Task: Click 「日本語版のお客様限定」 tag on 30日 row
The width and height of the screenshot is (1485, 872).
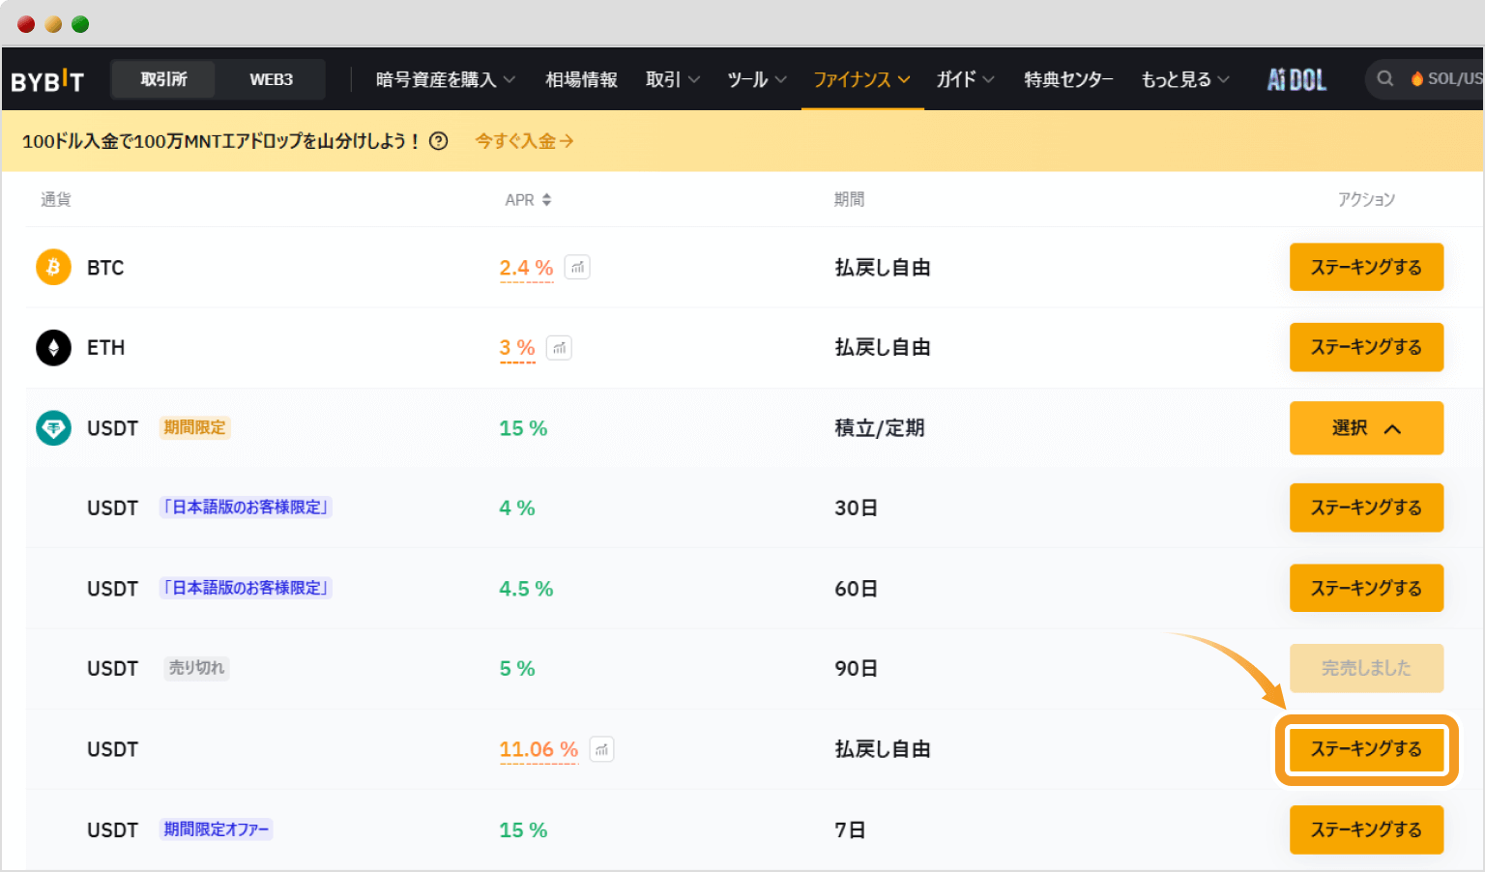Action: point(246,508)
